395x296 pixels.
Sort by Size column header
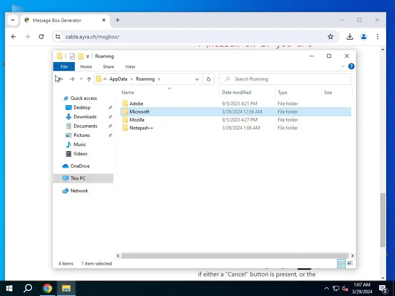pyautogui.click(x=328, y=92)
